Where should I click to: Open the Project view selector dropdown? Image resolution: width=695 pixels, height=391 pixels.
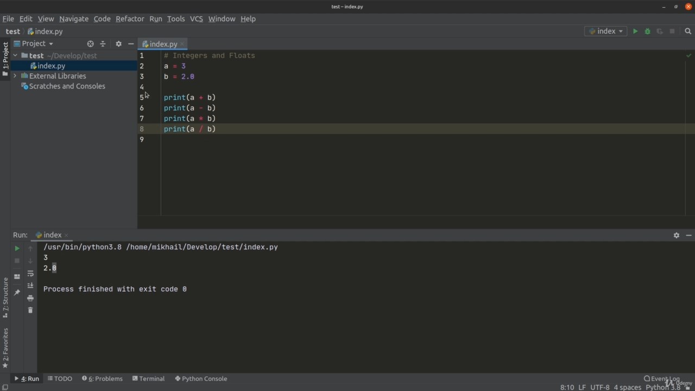34,43
